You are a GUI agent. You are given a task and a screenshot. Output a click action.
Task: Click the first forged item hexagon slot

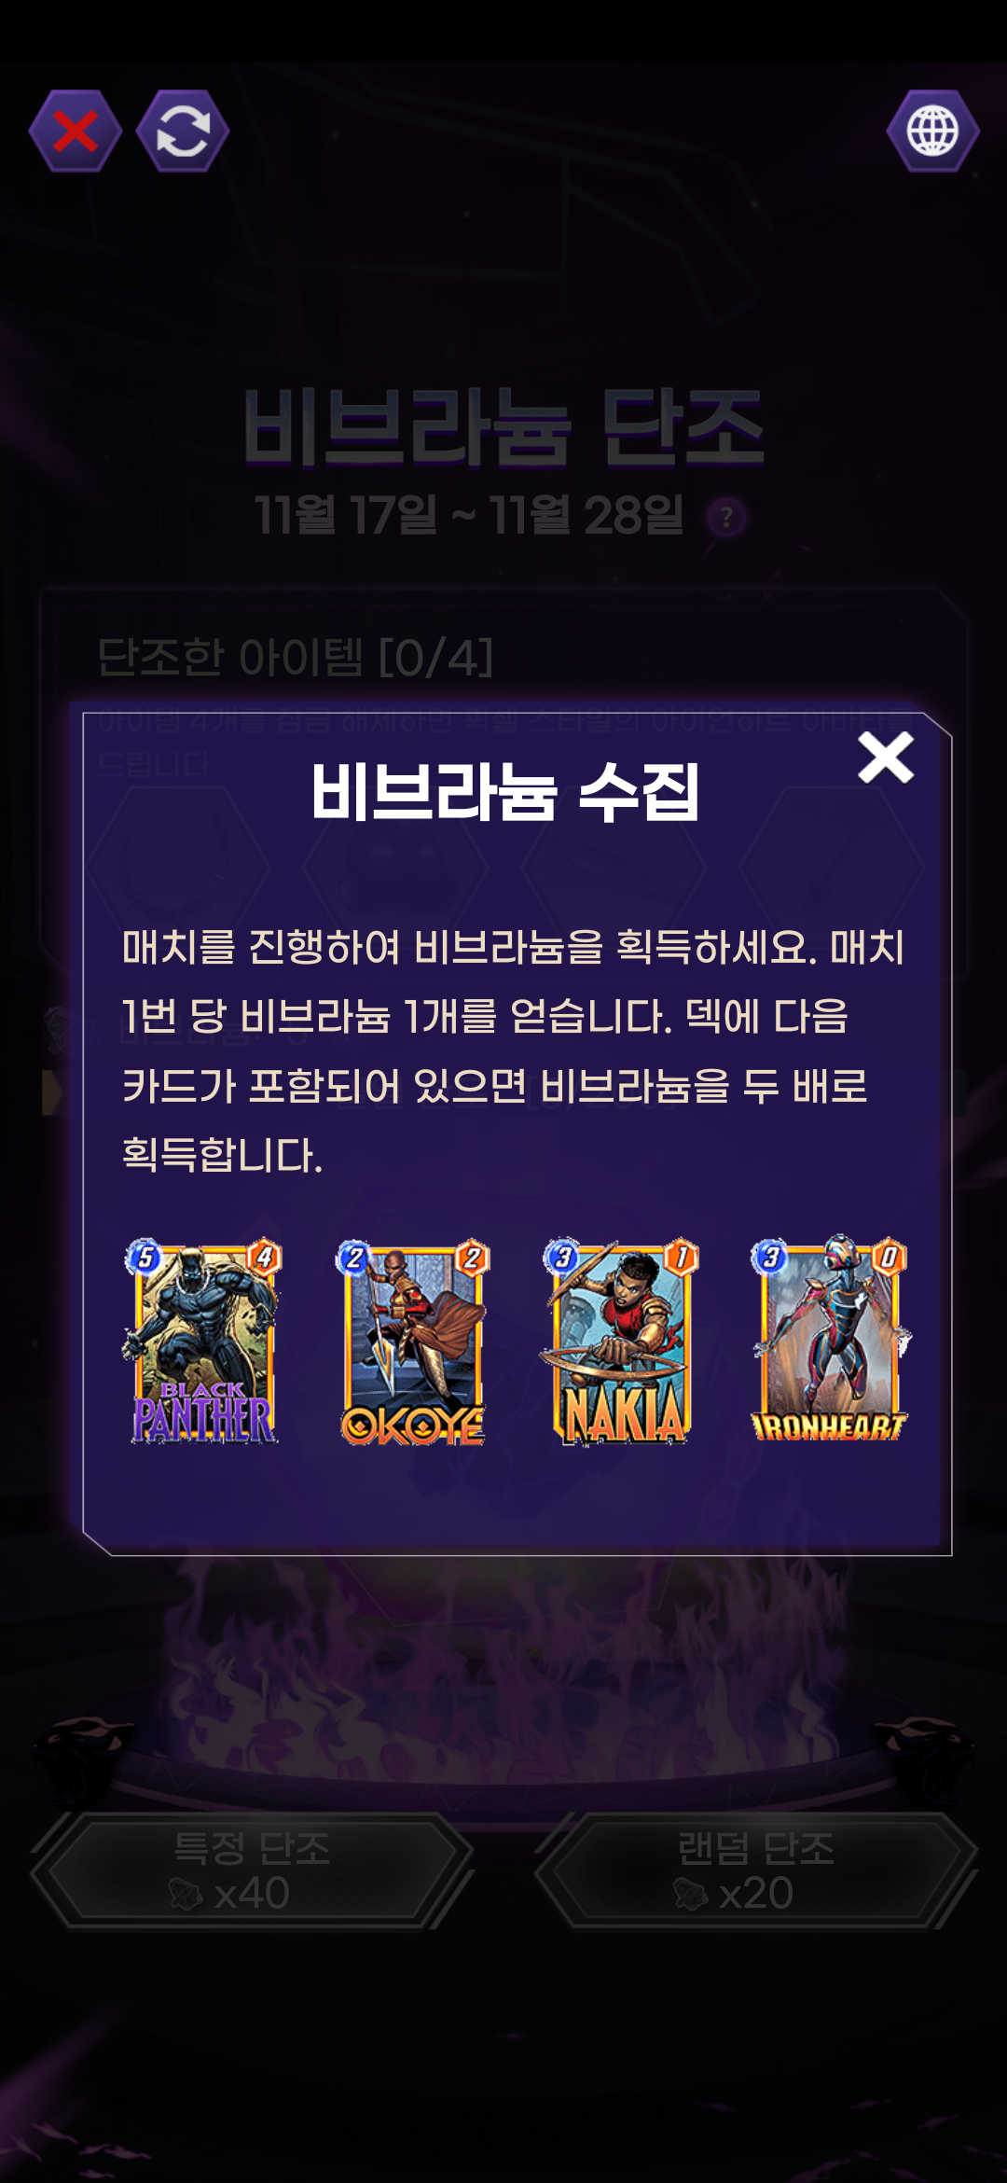tap(177, 868)
